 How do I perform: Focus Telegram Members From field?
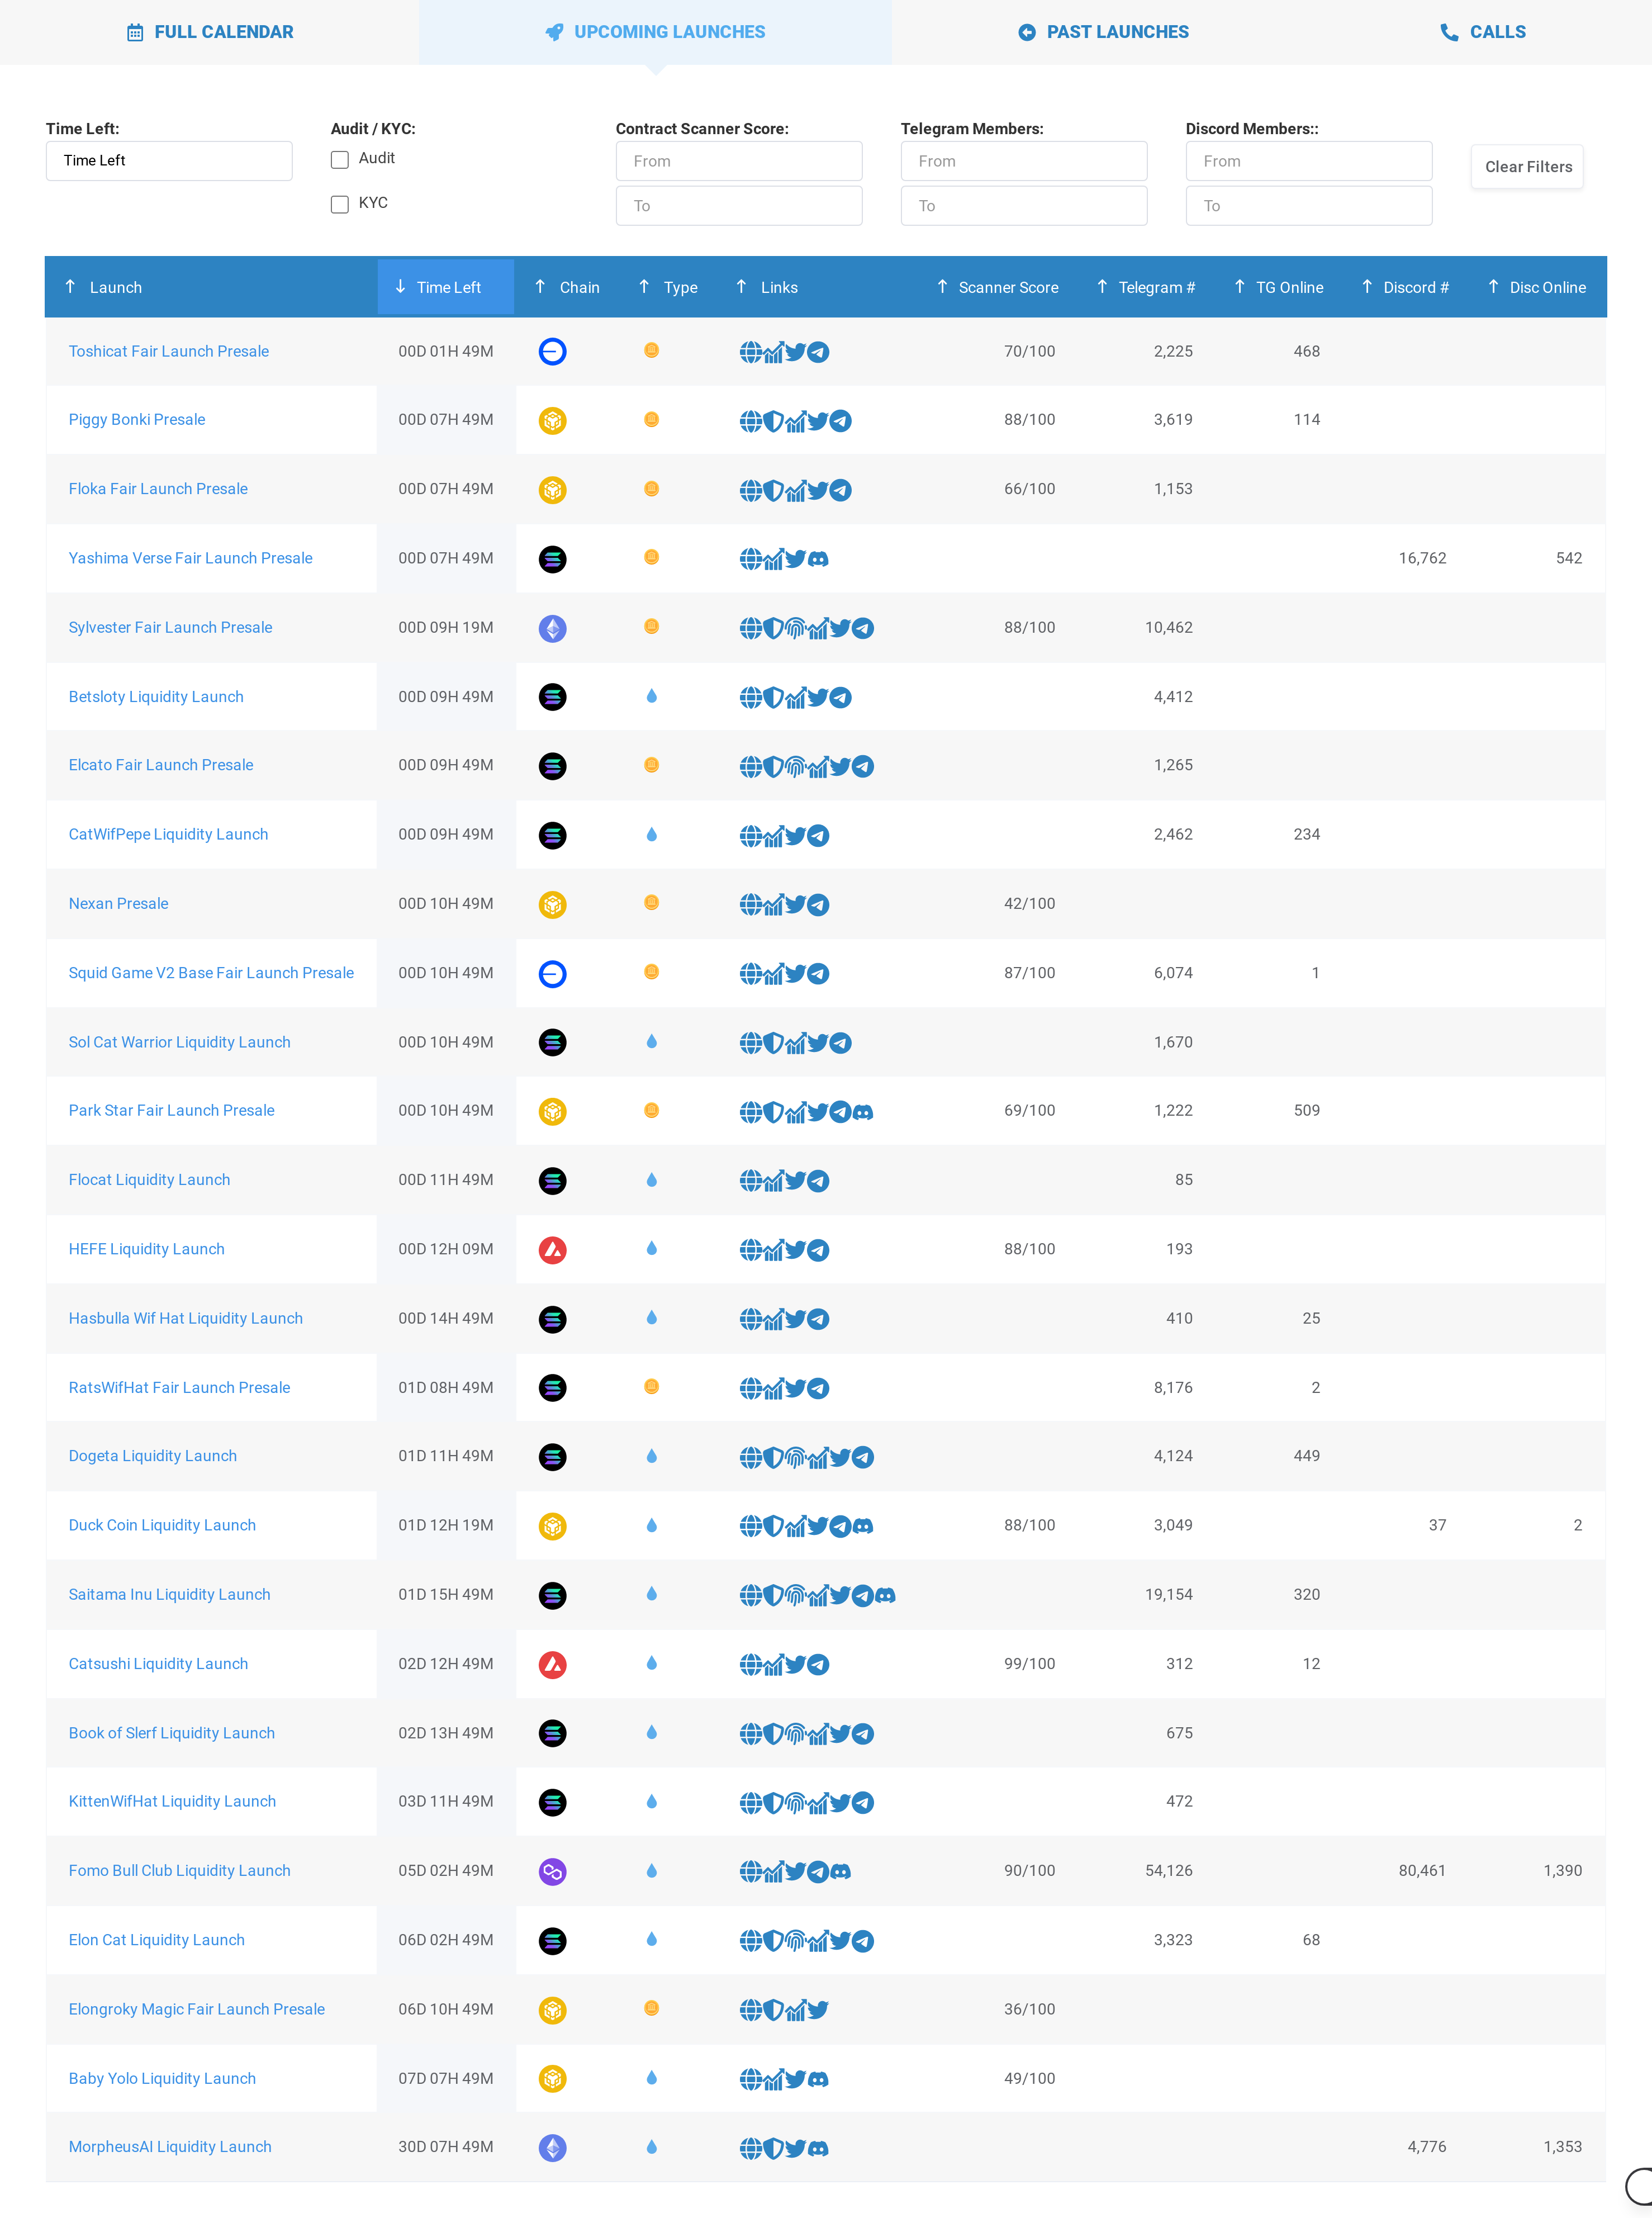[1024, 161]
